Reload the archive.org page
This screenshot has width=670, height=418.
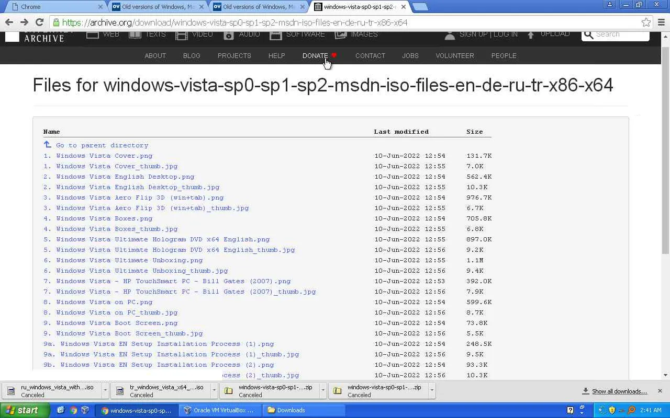[x=39, y=22]
